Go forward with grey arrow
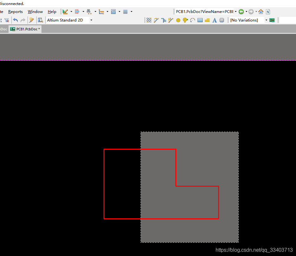 (251, 12)
